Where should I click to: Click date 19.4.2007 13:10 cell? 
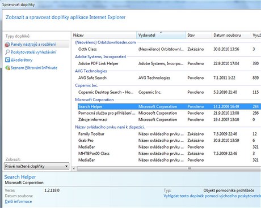tap(226, 120)
